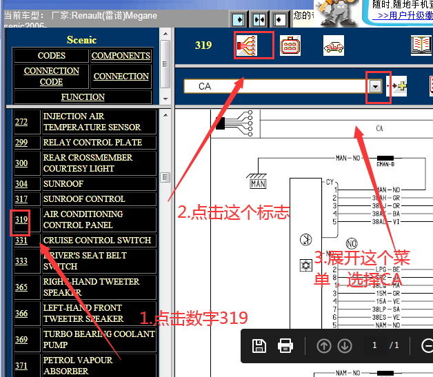Open the wiring harness connector icon
This screenshot has width=433, height=377.
pos(247,45)
